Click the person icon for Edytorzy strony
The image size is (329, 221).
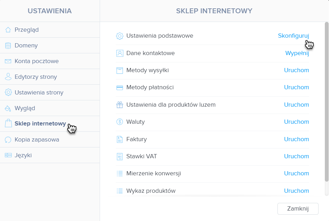tap(8, 77)
